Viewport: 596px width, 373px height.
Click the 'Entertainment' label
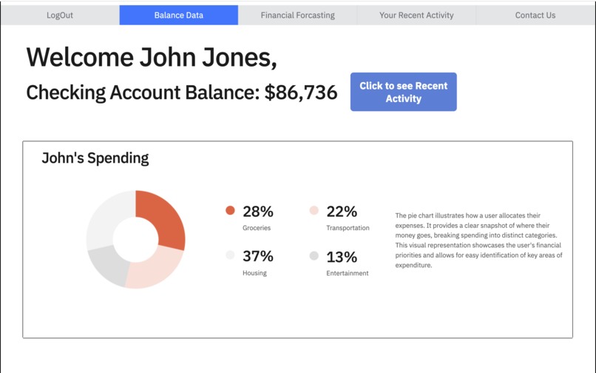point(348,273)
